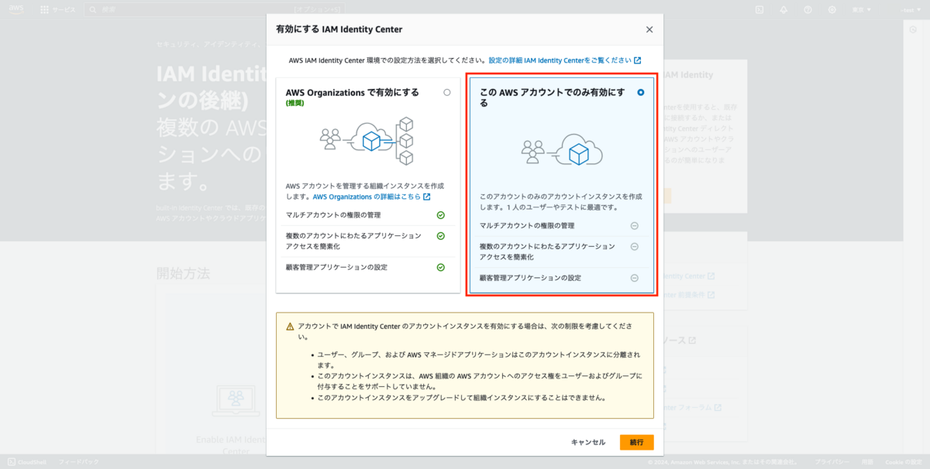
Task: Click green check for 顧客管理アプリケーションの設定
Action: [440, 267]
